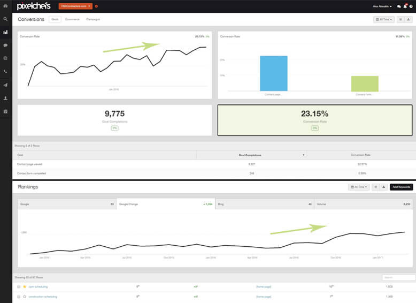
Task: Star the keyword in first rankings row
Action: pyautogui.click(x=25, y=286)
